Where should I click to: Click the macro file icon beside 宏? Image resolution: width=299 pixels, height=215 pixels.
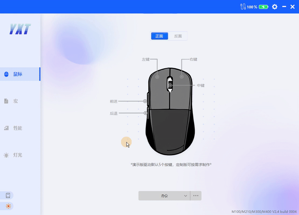(6, 101)
